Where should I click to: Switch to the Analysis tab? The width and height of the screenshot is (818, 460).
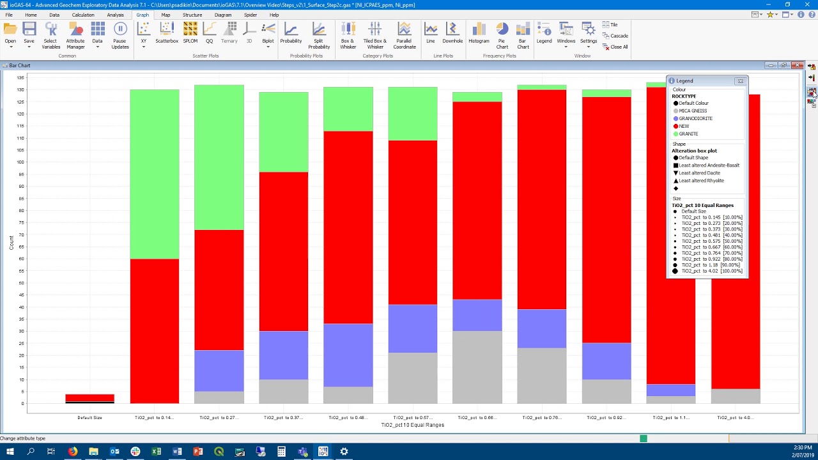116,15
